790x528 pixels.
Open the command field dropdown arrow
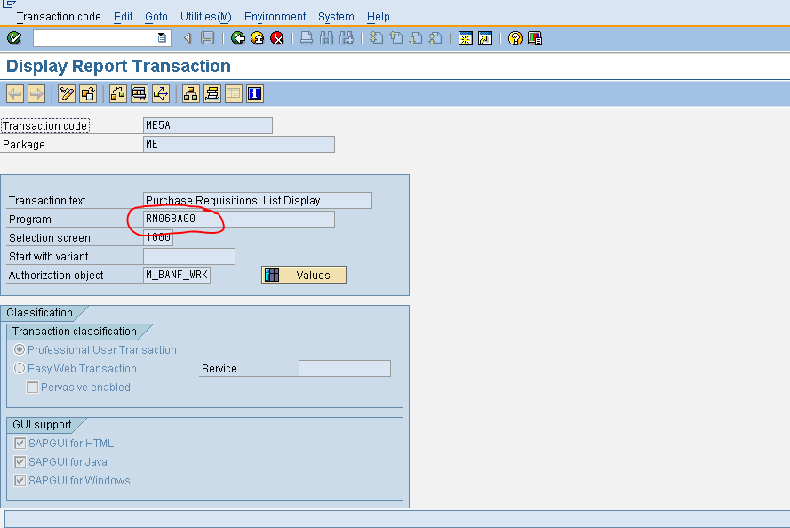point(160,38)
